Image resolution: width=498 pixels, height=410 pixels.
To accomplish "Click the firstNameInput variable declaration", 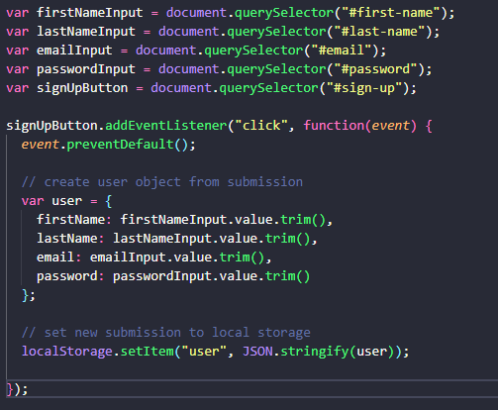I will (90, 13).
